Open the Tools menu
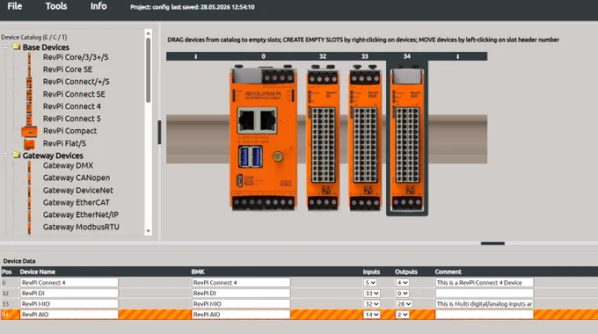Screen dimensions: 598x334 coord(56,6)
